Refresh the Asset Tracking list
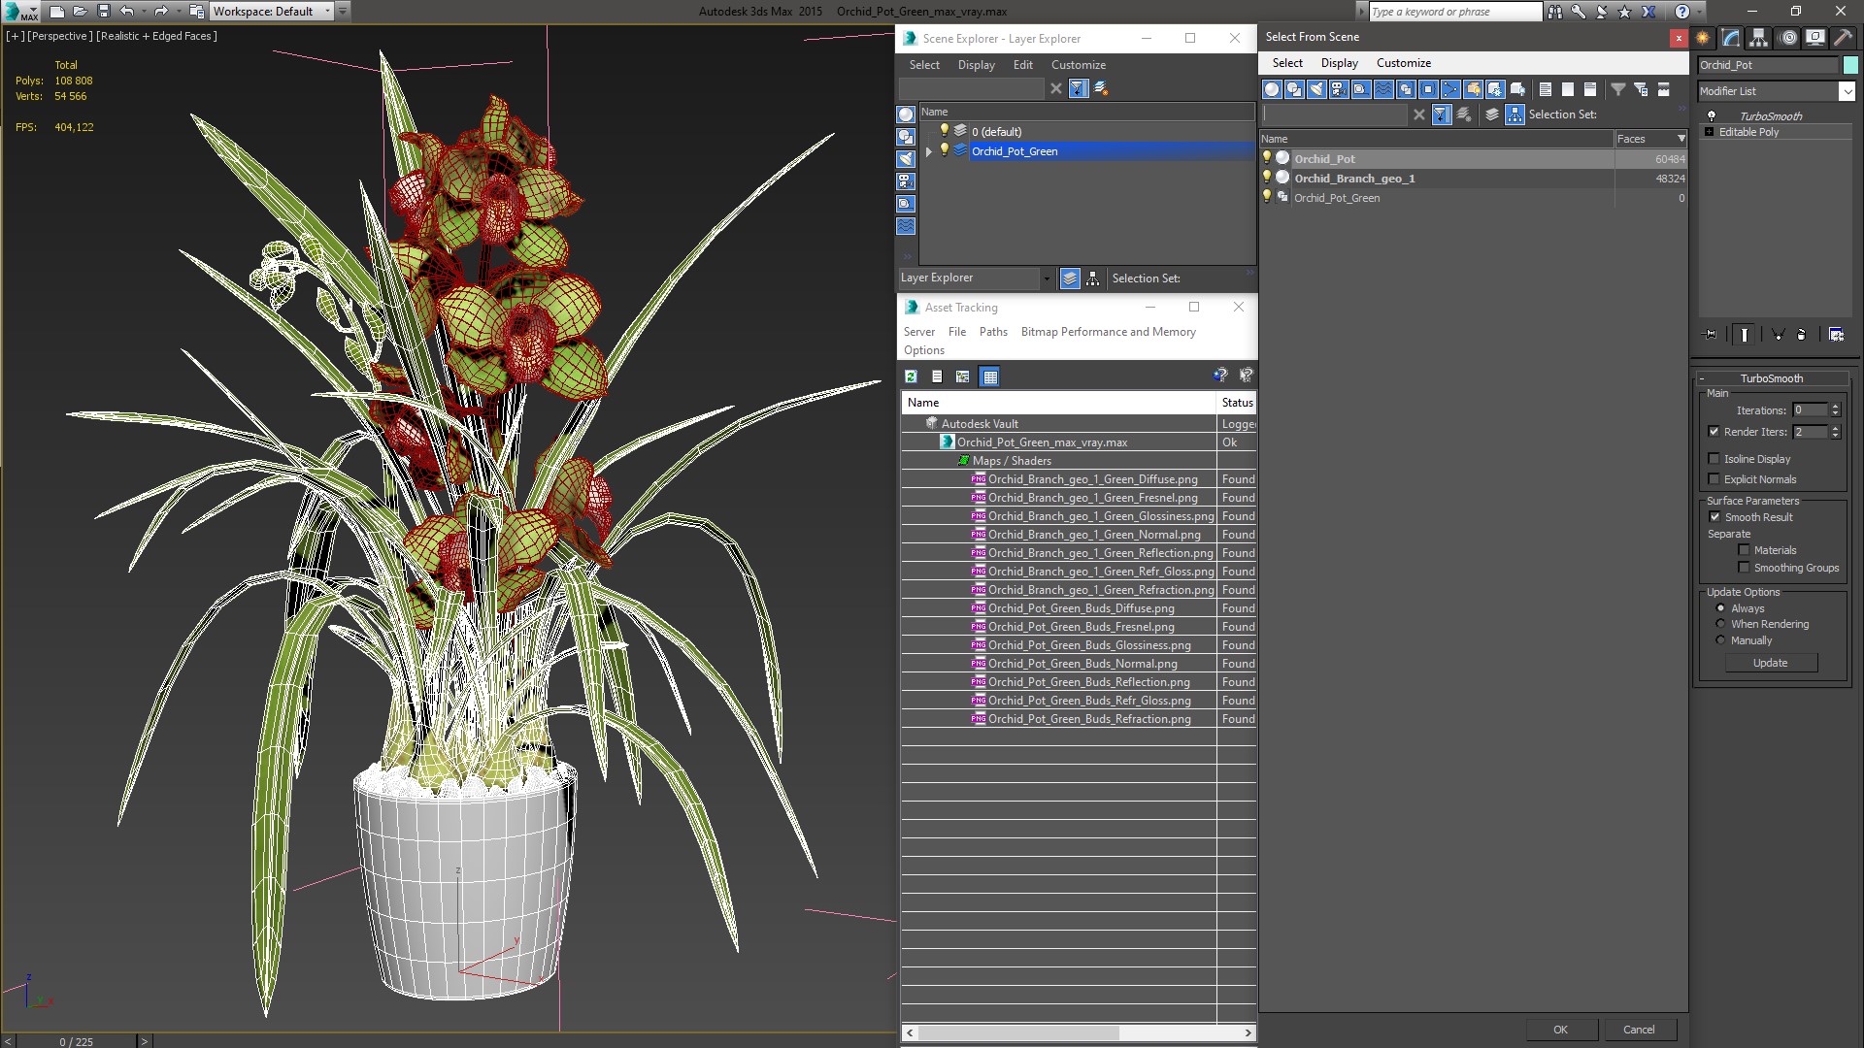1864x1048 pixels. pyautogui.click(x=911, y=377)
